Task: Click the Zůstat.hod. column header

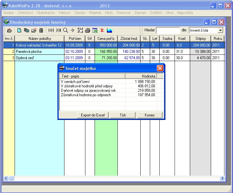Action: point(129,39)
